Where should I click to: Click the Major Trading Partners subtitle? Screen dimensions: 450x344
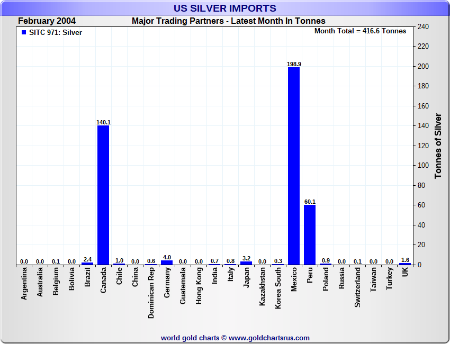[x=229, y=21]
